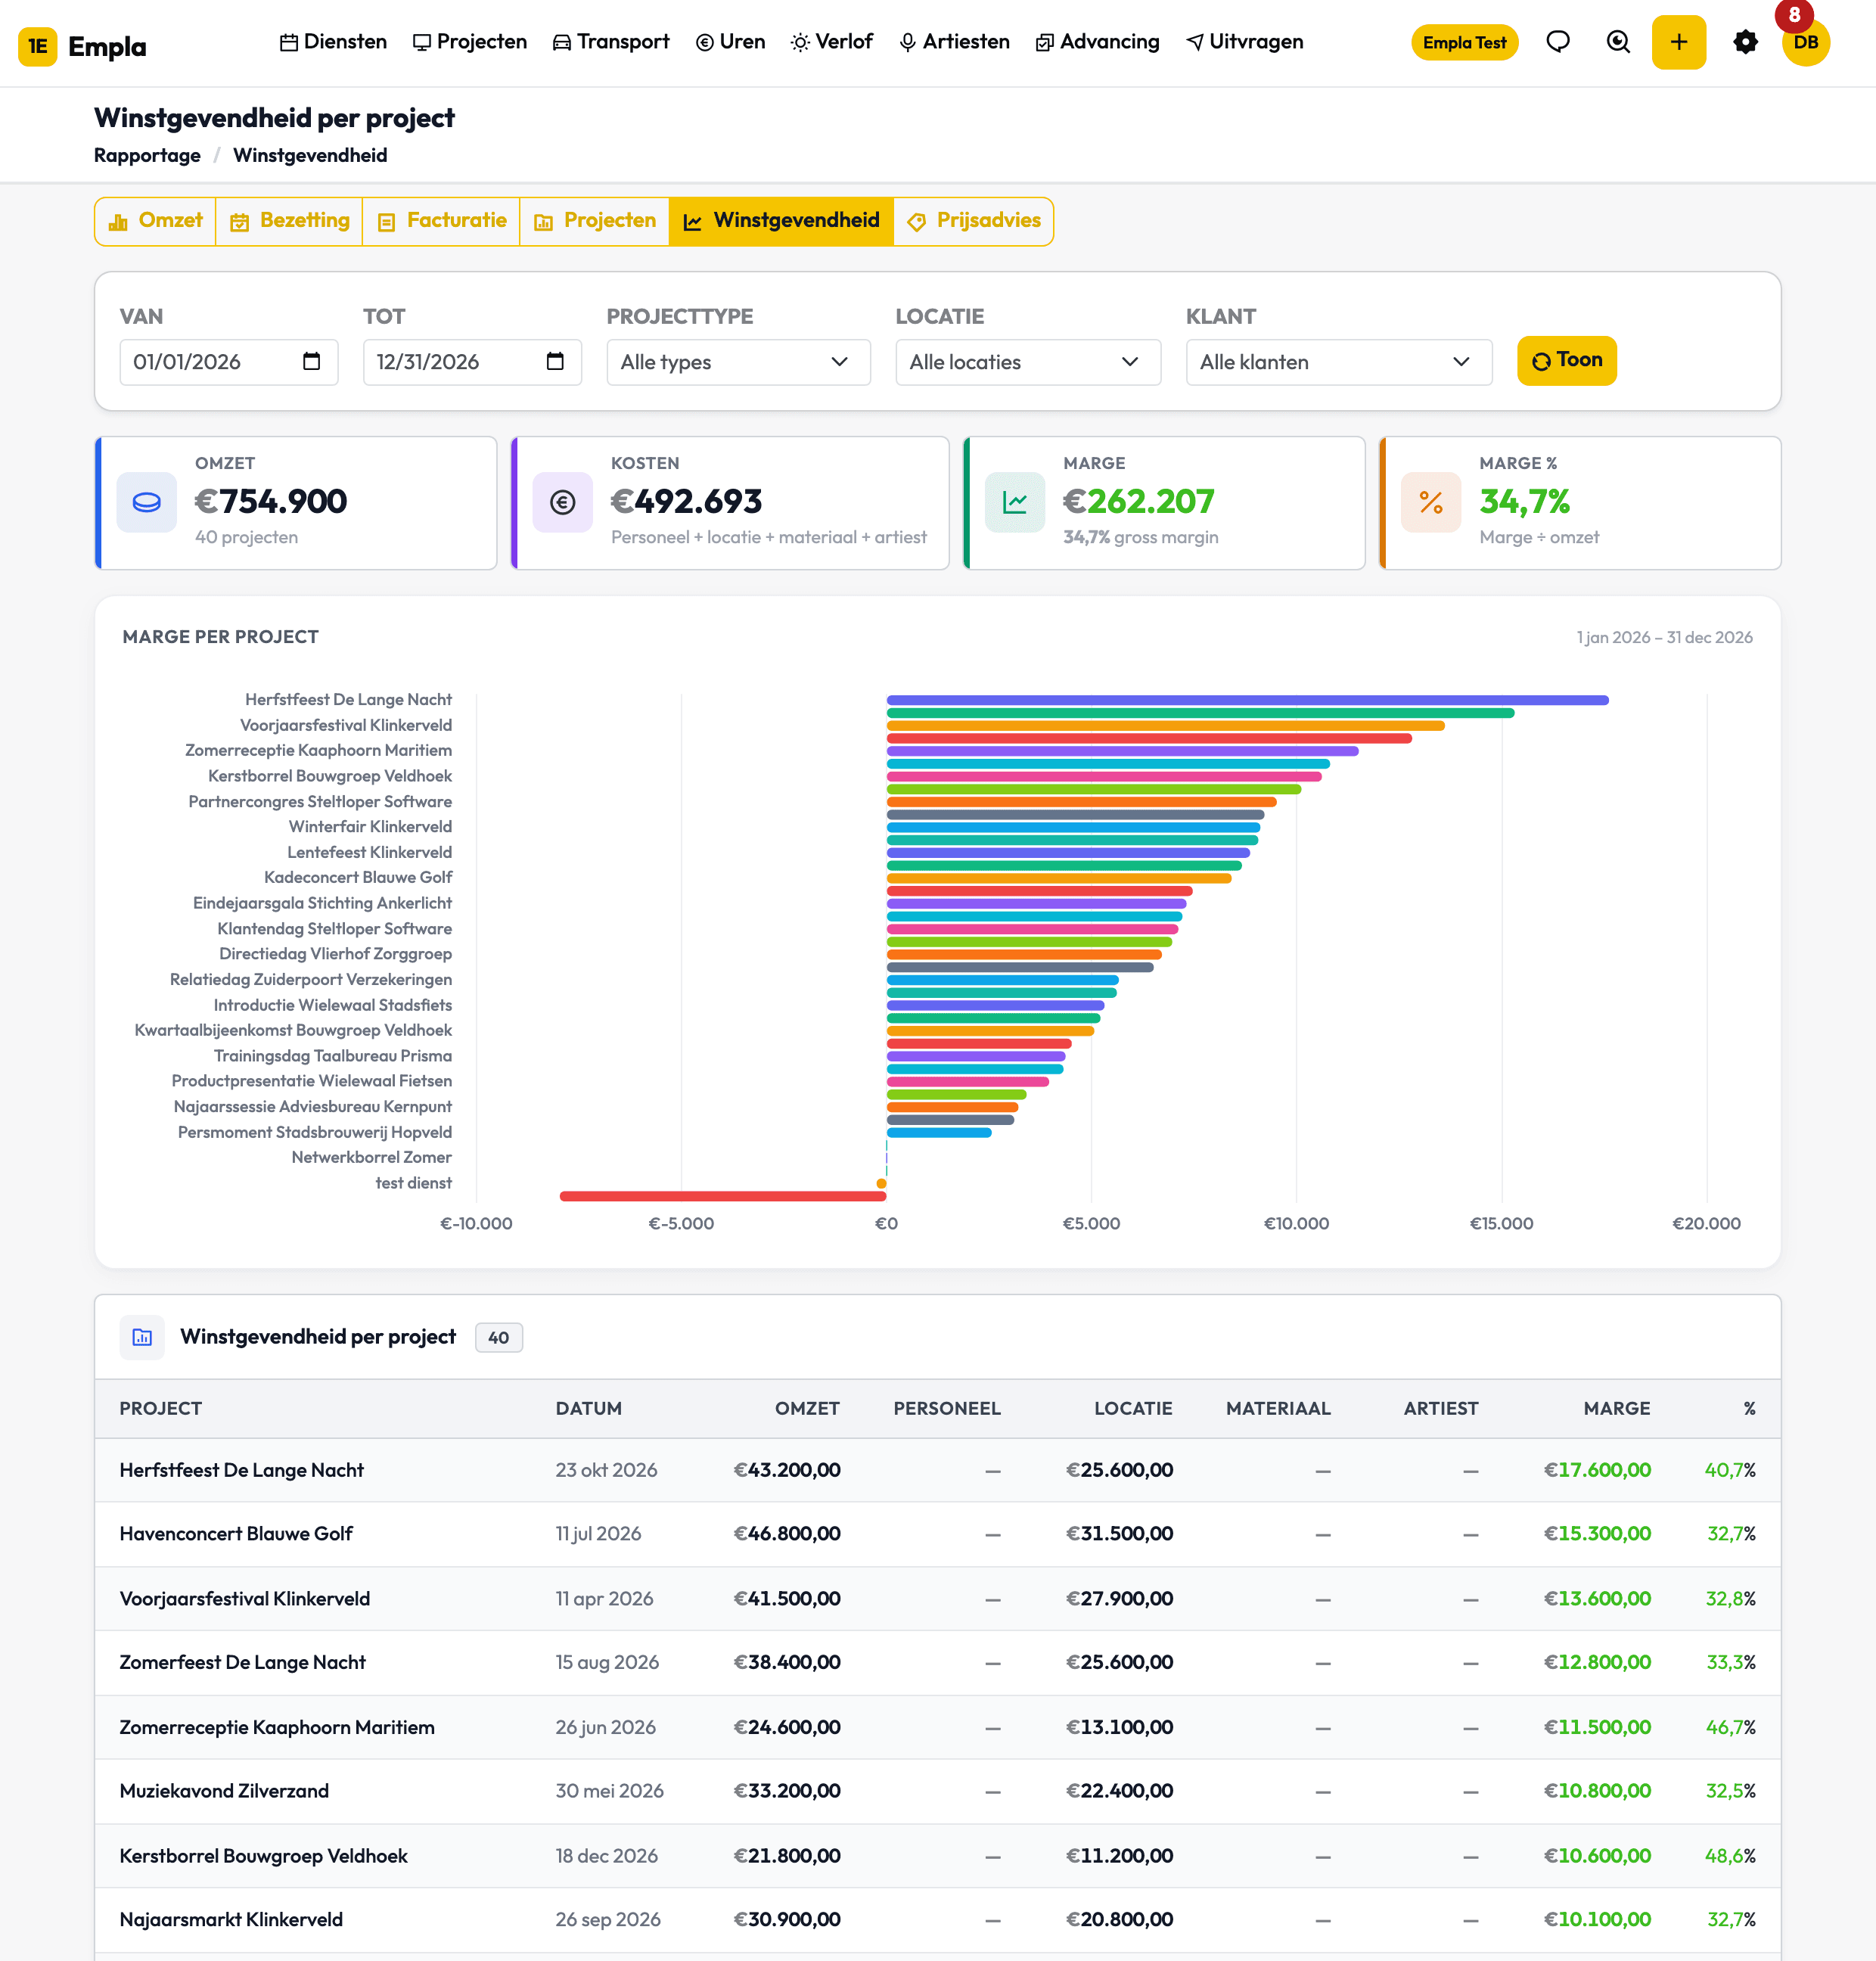
Task: Click the Marge line chart icon
Action: [x=1015, y=502]
